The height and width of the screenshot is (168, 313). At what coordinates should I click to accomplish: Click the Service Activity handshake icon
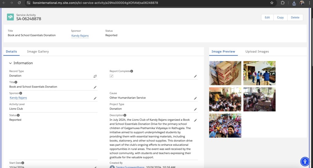pyautogui.click(x=10, y=17)
